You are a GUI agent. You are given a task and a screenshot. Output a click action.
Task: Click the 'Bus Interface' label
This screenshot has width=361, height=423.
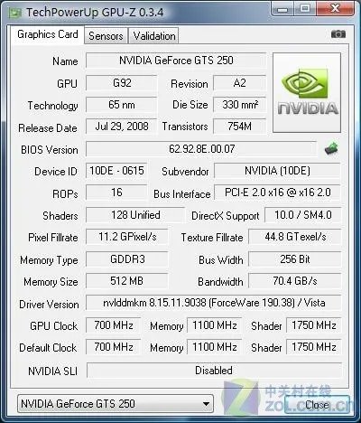coord(181,194)
